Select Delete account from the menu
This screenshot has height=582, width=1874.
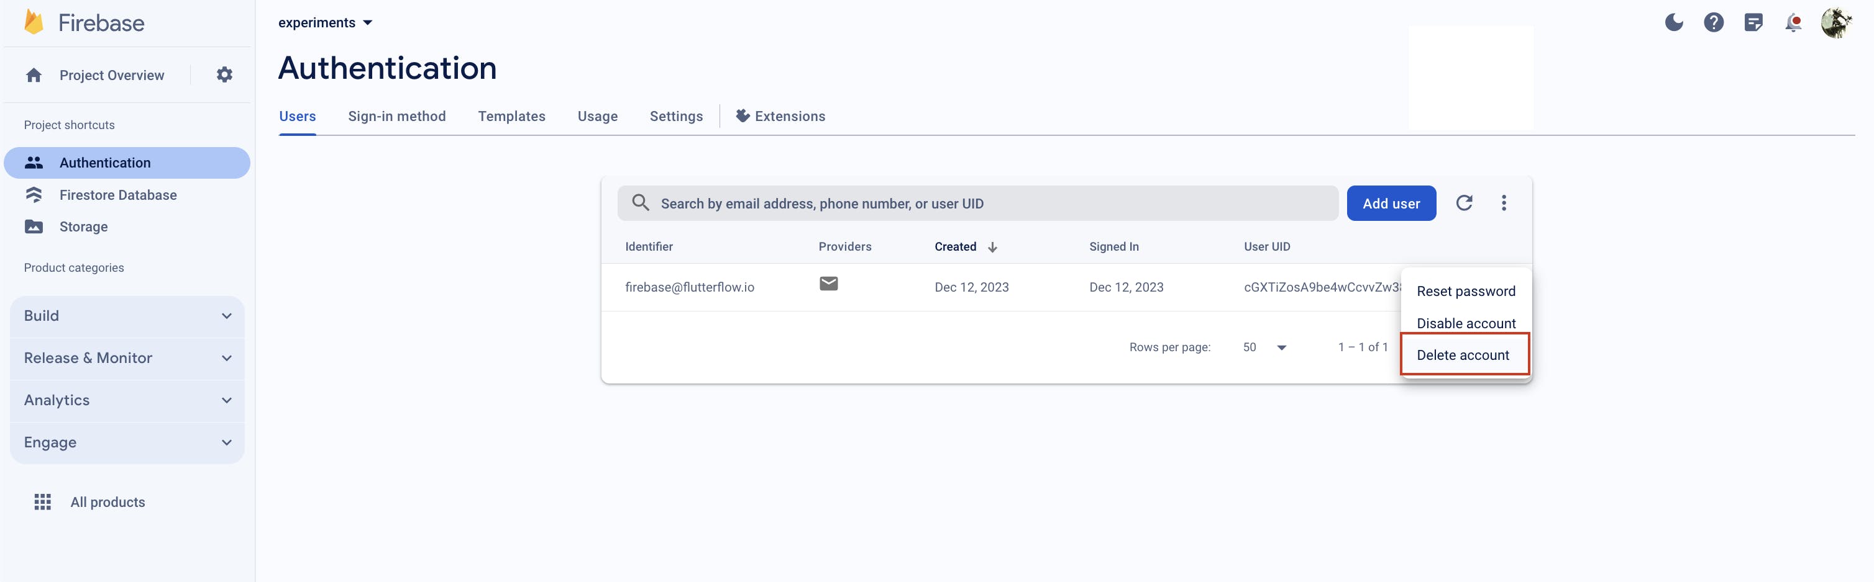tap(1463, 354)
